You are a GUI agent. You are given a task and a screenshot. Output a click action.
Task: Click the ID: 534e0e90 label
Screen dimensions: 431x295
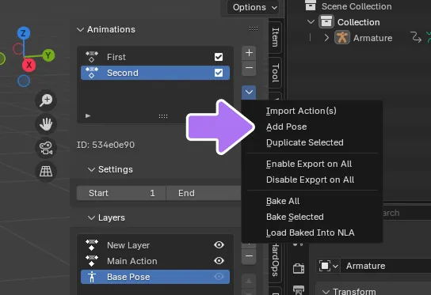(x=105, y=145)
